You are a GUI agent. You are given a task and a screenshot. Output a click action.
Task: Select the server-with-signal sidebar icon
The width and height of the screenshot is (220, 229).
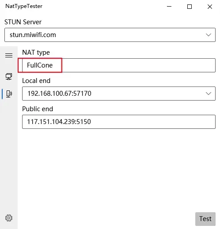9,94
